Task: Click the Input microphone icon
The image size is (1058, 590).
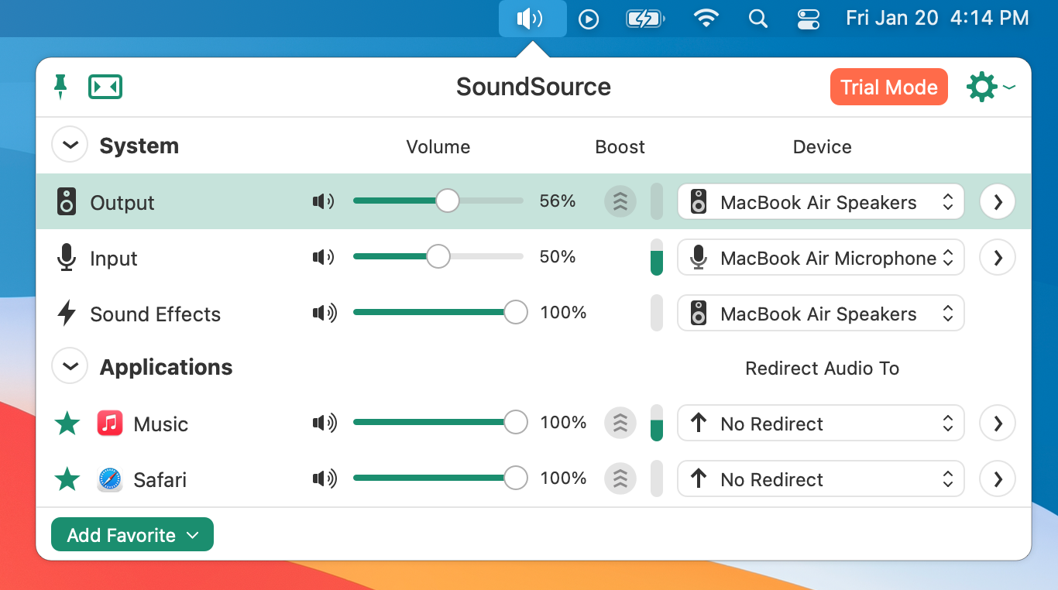Action: click(x=67, y=258)
